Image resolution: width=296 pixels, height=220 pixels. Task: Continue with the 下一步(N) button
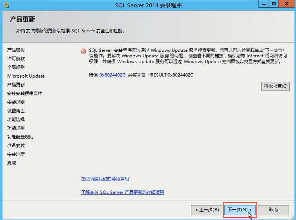(x=240, y=210)
